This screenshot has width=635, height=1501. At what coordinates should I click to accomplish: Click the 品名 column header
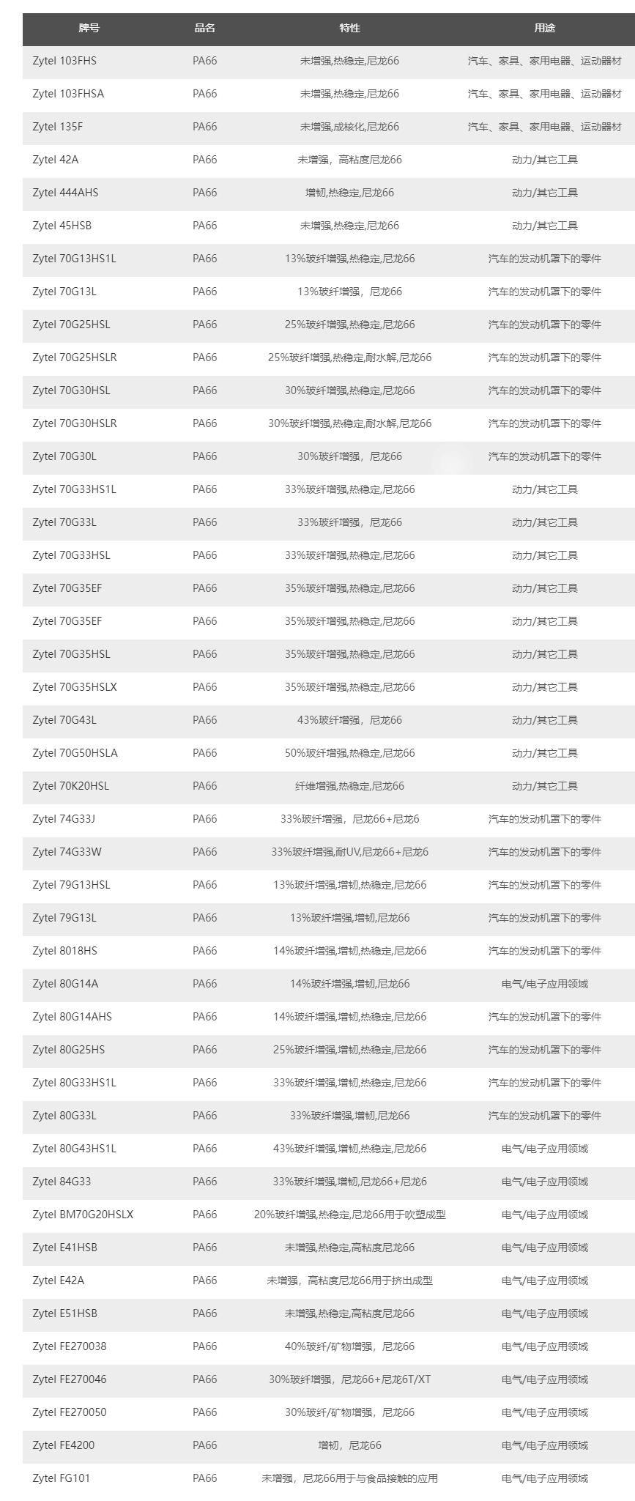pyautogui.click(x=204, y=28)
